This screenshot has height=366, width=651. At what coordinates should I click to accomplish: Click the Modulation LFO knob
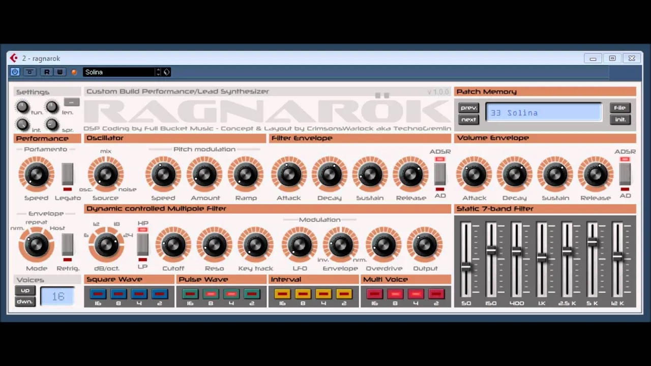300,245
